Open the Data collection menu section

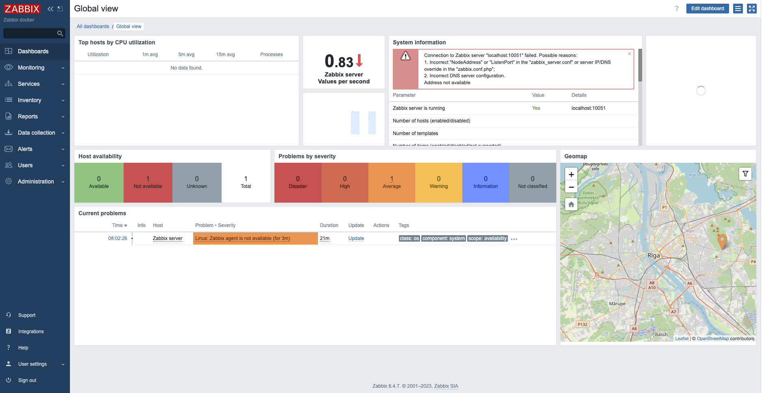35,133
